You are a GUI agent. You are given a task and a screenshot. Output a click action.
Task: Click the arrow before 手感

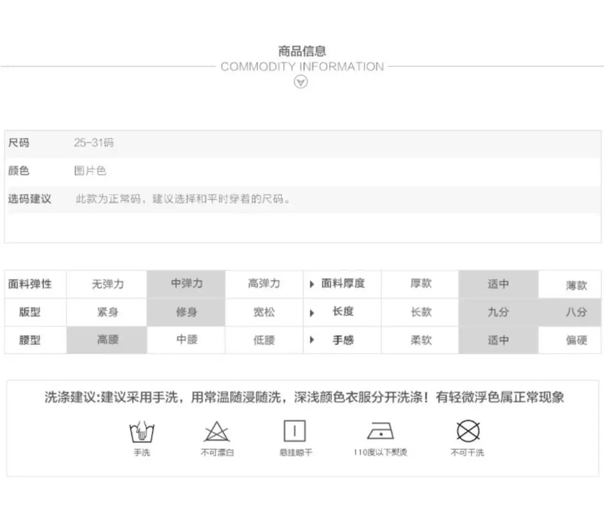[312, 340]
